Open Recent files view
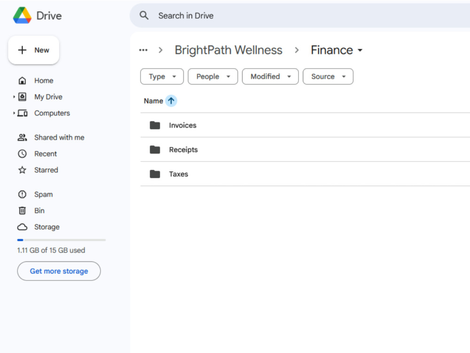The height and width of the screenshot is (353, 470). tap(45, 154)
